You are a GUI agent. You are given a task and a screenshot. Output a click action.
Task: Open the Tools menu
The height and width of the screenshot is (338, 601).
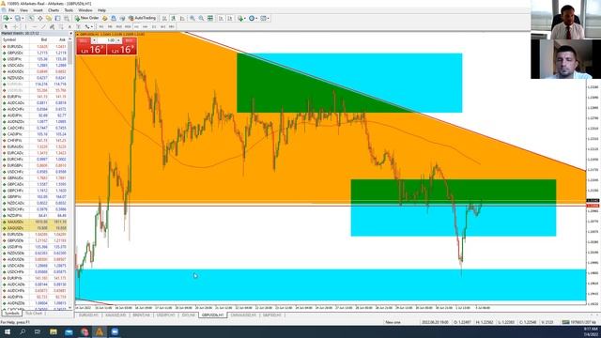(69, 10)
